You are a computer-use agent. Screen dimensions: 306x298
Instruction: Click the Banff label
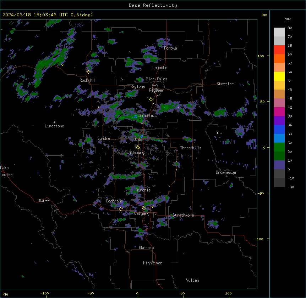pyautogui.click(x=44, y=201)
